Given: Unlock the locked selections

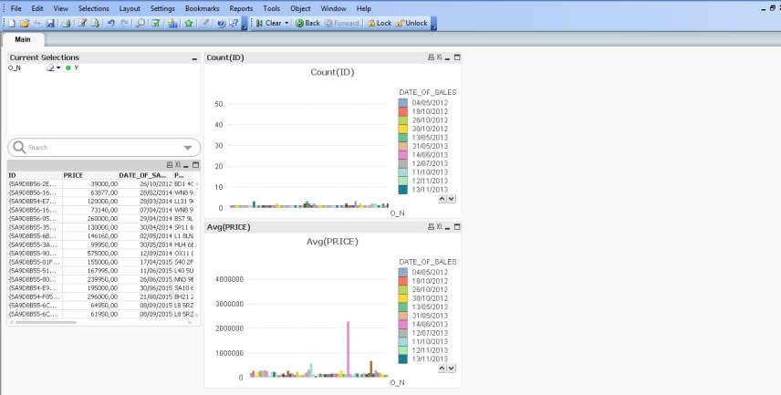Looking at the screenshot, I should click(x=411, y=23).
